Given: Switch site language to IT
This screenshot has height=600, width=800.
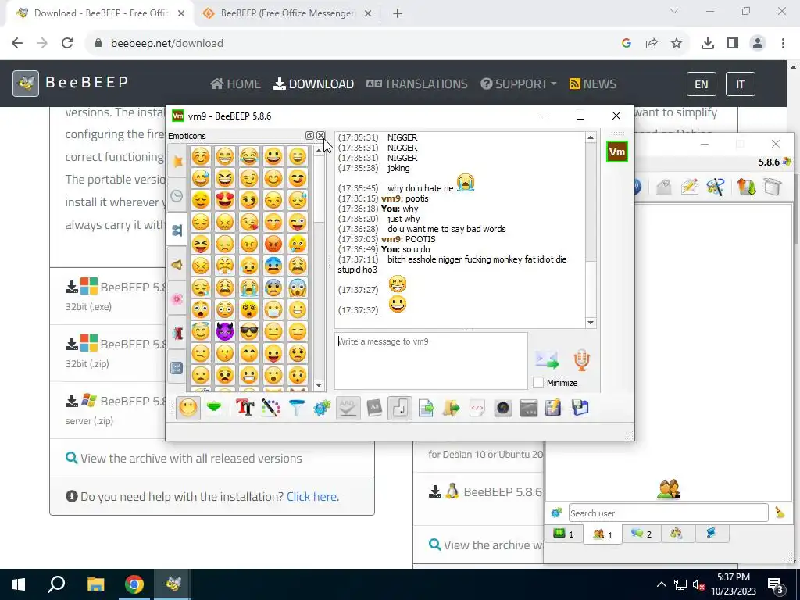Looking at the screenshot, I should tap(741, 84).
